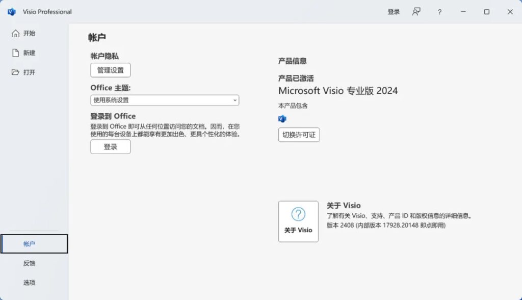Click the Visio logo in title bar

point(12,12)
